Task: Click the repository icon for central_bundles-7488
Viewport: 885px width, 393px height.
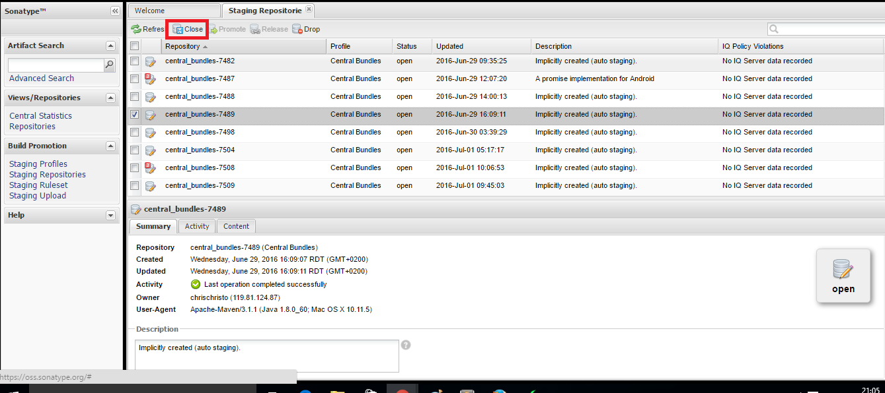Action: coord(150,97)
